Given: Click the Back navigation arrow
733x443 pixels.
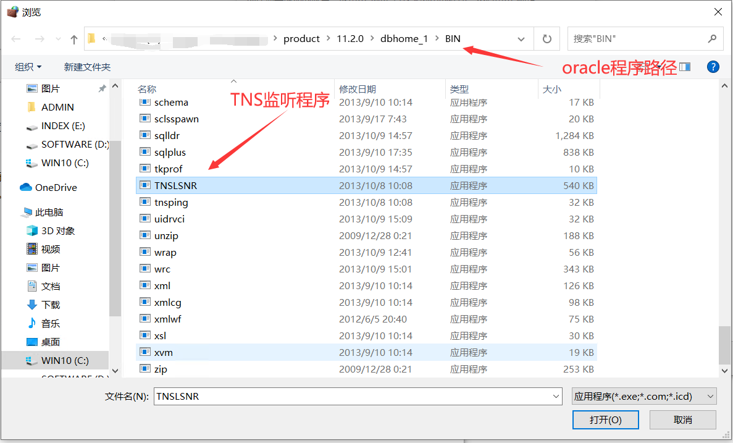Looking at the screenshot, I should 16,38.
